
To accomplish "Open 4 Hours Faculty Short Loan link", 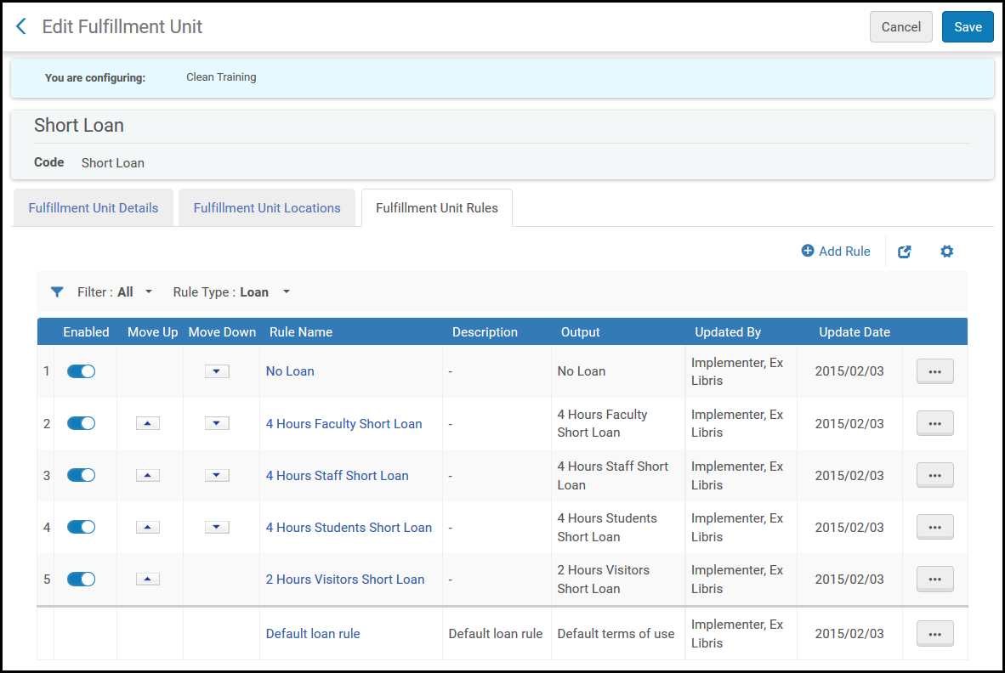I will tap(344, 424).
